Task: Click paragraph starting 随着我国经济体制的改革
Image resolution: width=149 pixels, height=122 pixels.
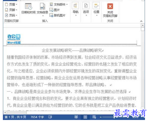Action: 72,71
